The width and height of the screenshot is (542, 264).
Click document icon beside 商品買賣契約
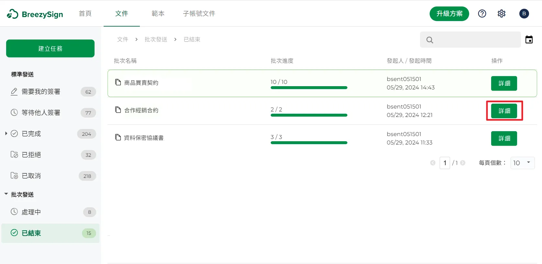point(118,82)
